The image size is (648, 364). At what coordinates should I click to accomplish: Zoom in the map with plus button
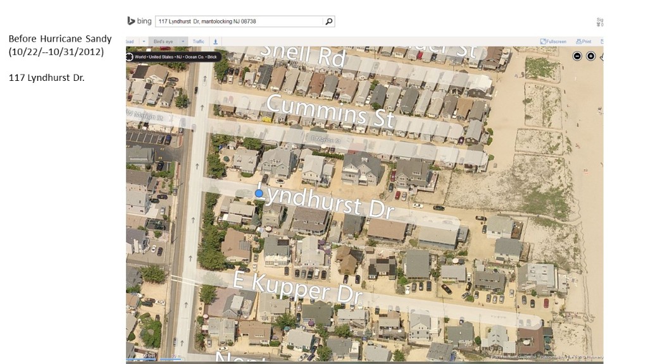pos(590,56)
